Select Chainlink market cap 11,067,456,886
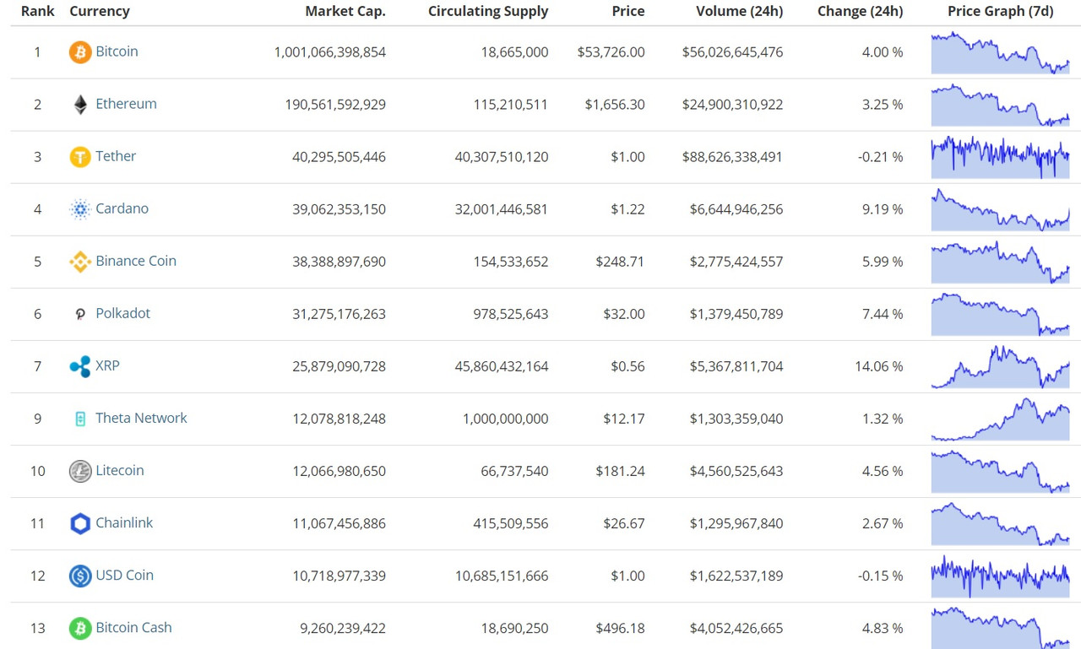The image size is (1081, 649). point(340,523)
